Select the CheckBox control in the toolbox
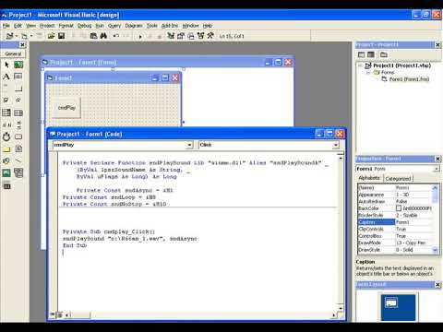 (6, 101)
